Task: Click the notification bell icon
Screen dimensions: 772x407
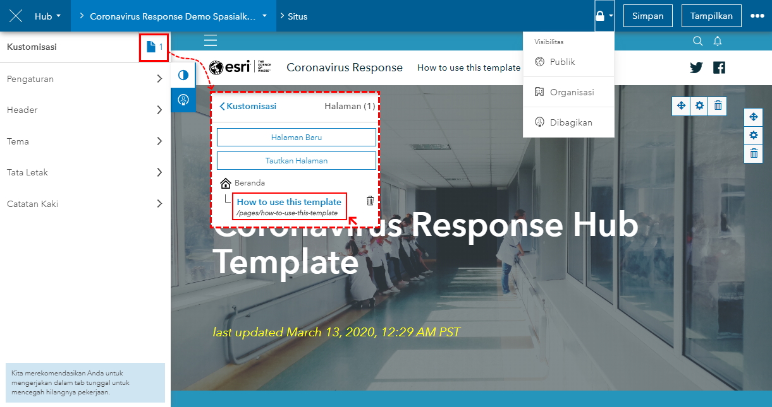Action: tap(718, 41)
